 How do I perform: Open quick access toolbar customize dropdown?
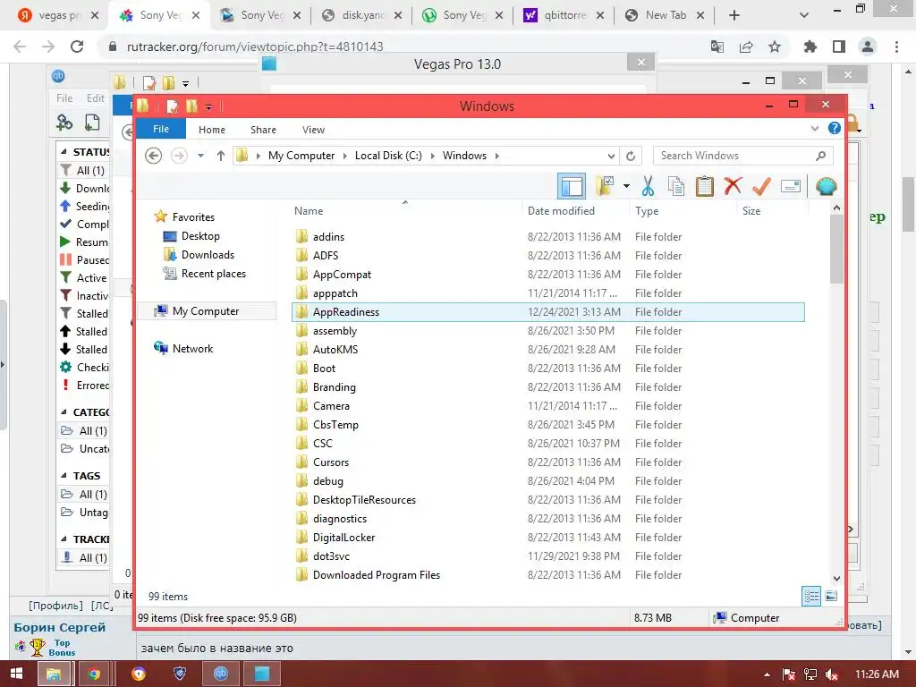(x=208, y=106)
